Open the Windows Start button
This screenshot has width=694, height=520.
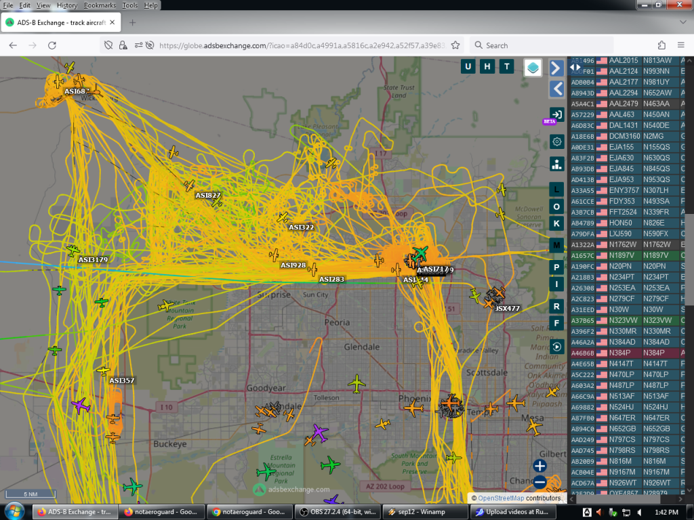[14, 512]
